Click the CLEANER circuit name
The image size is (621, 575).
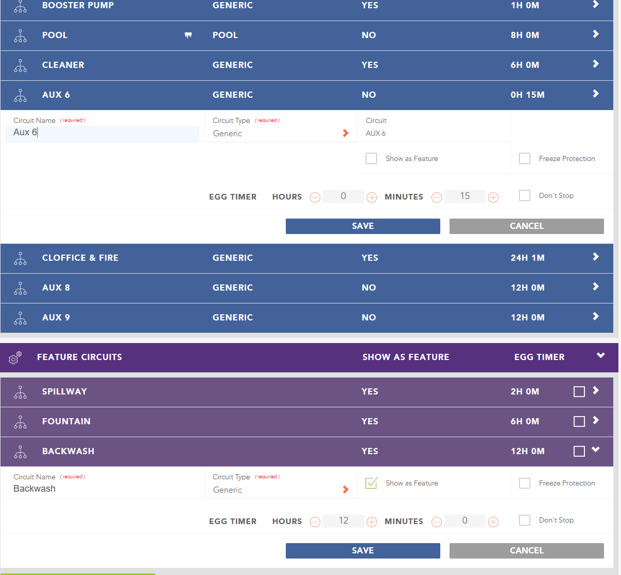tap(63, 65)
